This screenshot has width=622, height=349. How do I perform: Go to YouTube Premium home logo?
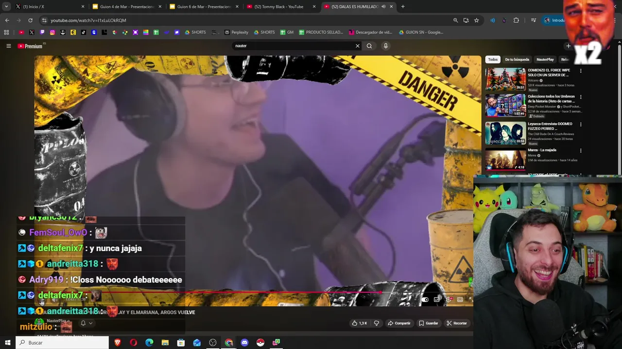tap(30, 46)
